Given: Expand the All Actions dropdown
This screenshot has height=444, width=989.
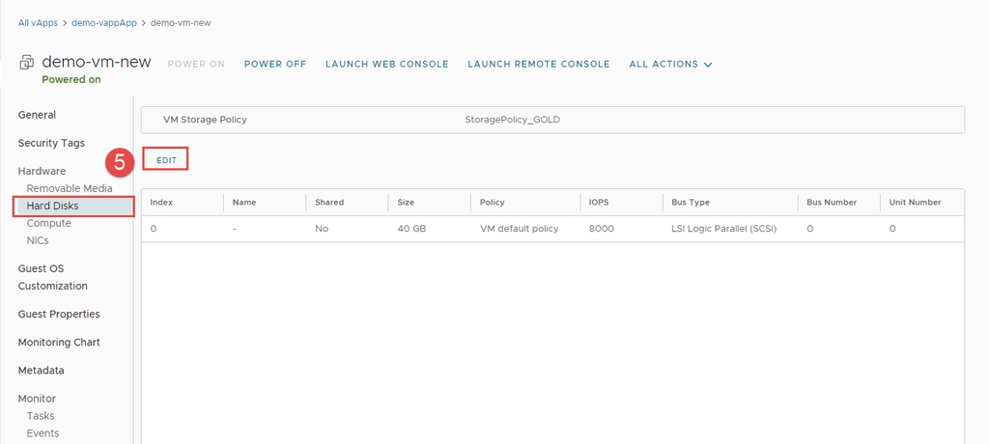Looking at the screenshot, I should tap(670, 65).
